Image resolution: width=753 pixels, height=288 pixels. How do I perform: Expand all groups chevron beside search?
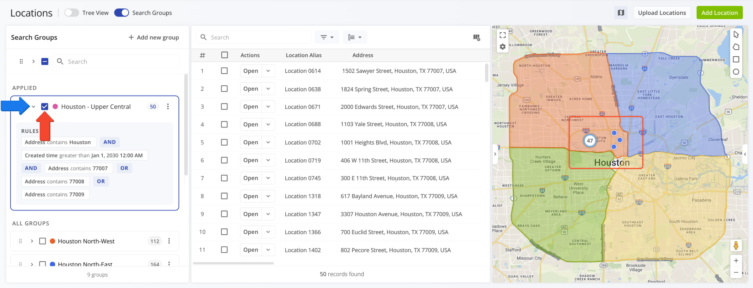click(33, 61)
